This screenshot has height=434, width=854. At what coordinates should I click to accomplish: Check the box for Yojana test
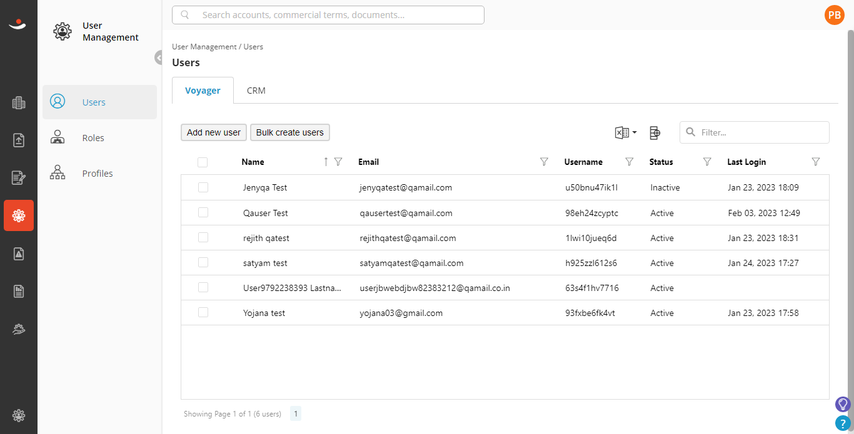(x=203, y=312)
